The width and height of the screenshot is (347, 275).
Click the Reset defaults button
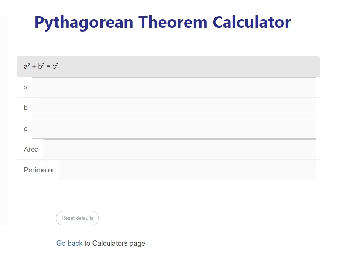tap(77, 218)
